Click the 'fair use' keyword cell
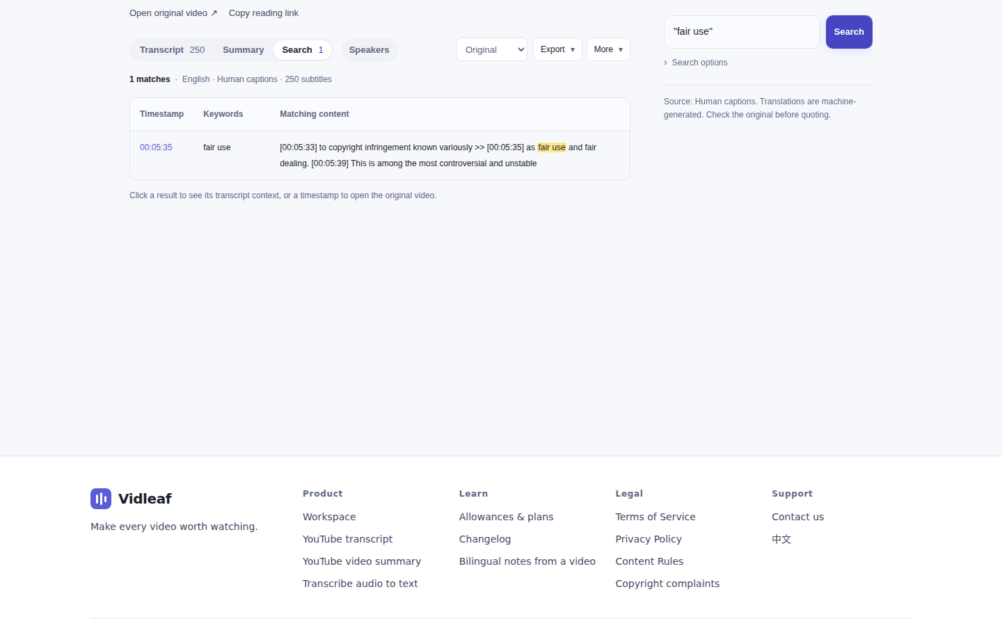The width and height of the screenshot is (1002, 626). tap(217, 147)
